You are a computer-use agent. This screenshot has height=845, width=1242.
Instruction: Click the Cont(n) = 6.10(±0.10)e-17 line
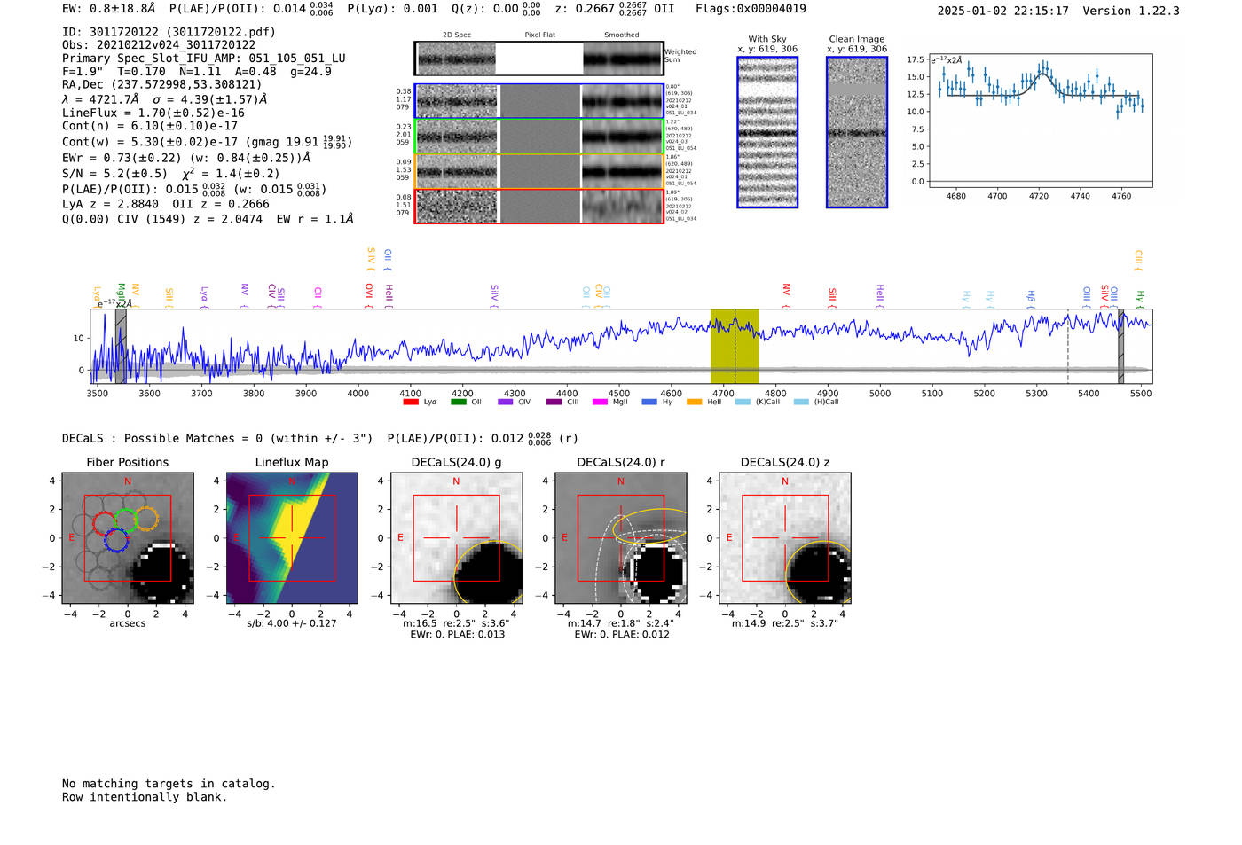click(x=150, y=126)
